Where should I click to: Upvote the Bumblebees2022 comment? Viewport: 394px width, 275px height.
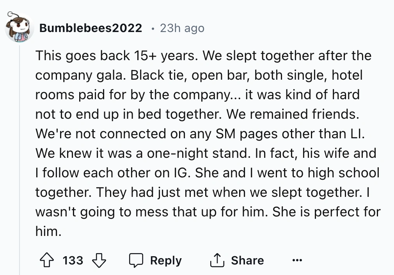click(46, 260)
